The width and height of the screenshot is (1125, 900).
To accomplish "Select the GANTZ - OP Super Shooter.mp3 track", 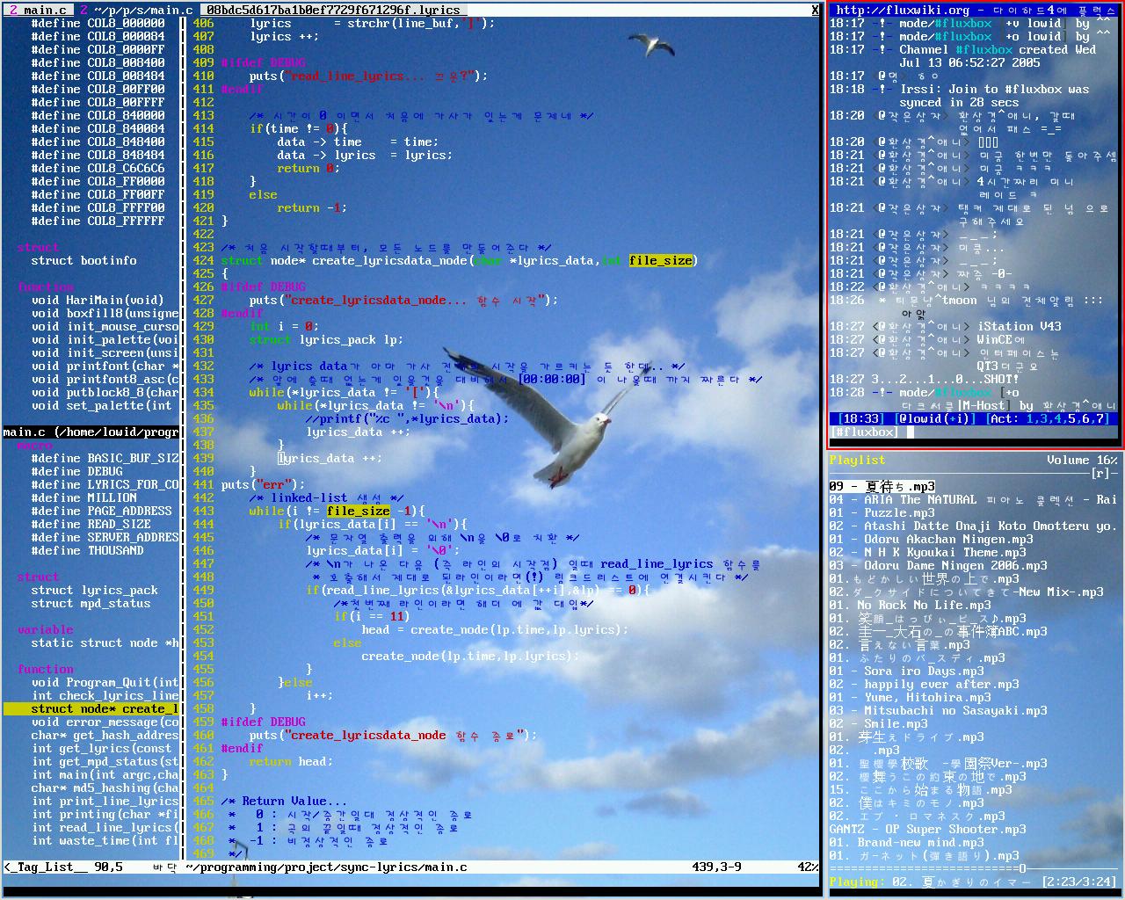I will 927,829.
